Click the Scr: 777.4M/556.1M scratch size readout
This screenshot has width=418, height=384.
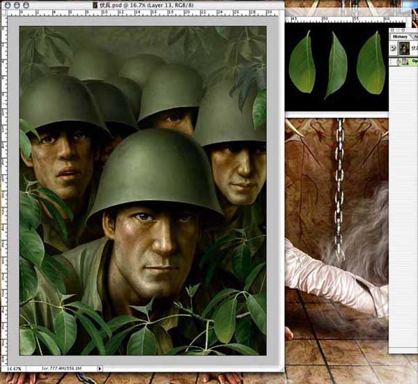(x=61, y=369)
